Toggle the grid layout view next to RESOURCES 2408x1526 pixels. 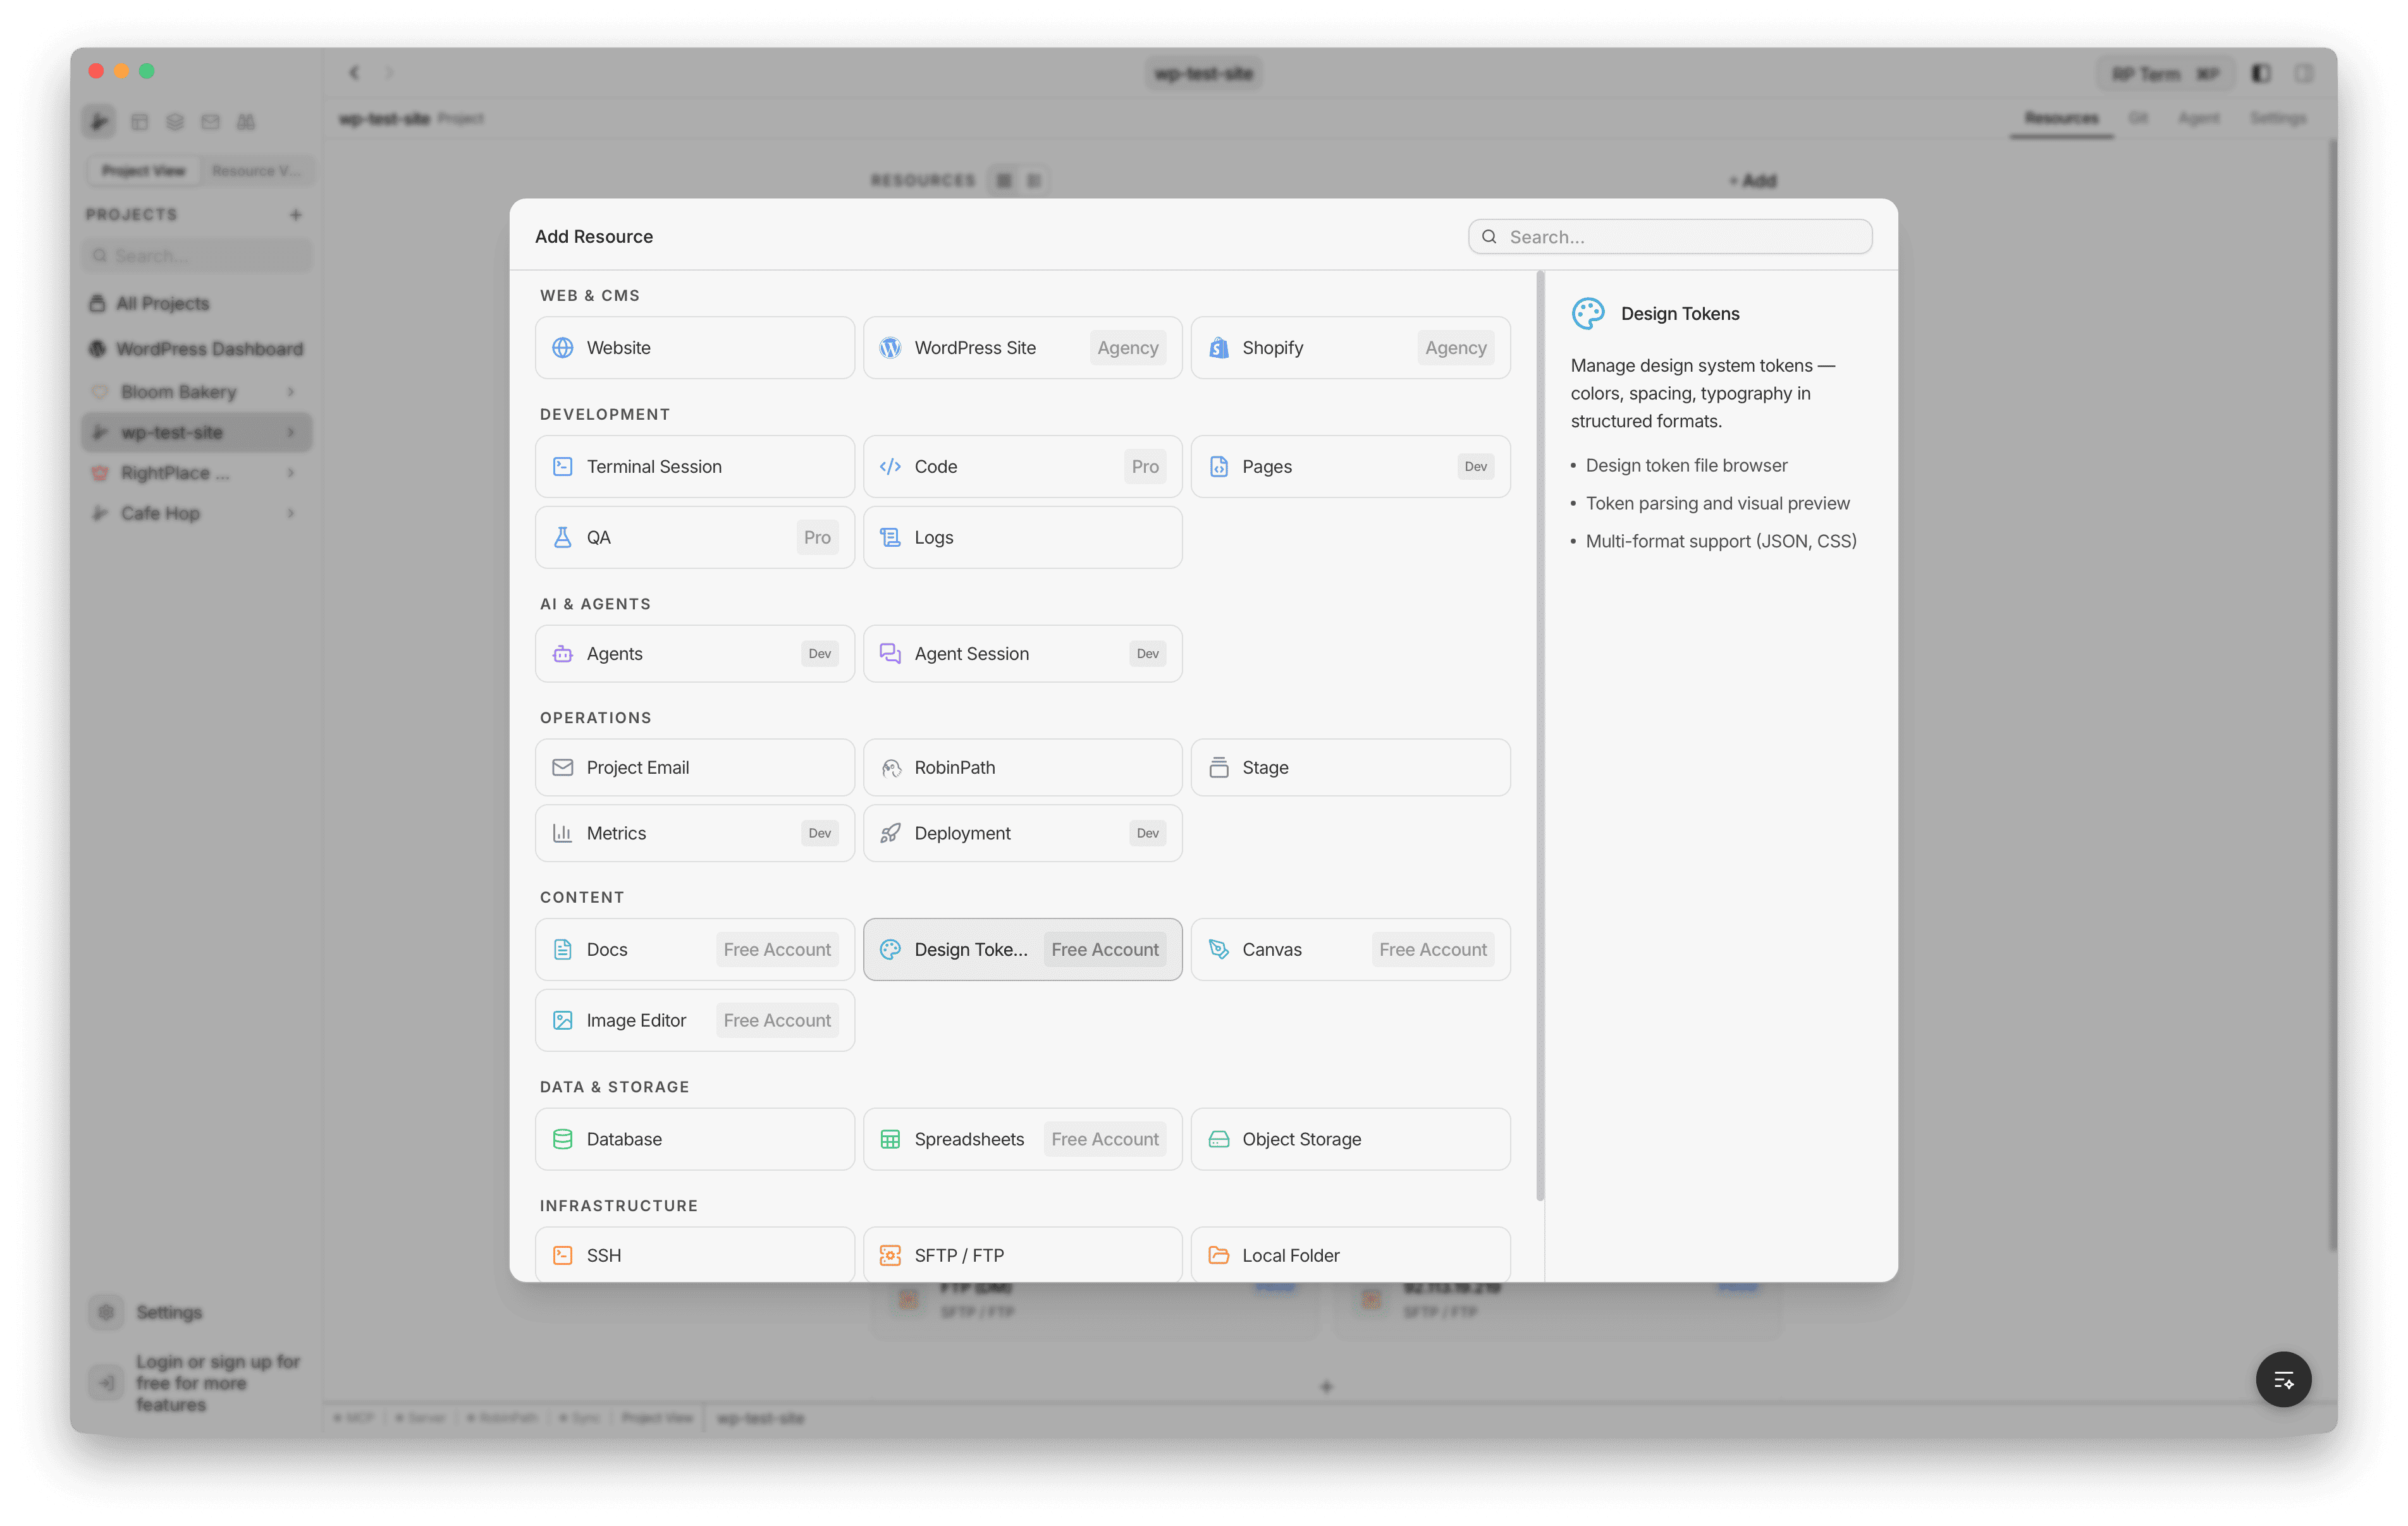[x=1033, y=180]
